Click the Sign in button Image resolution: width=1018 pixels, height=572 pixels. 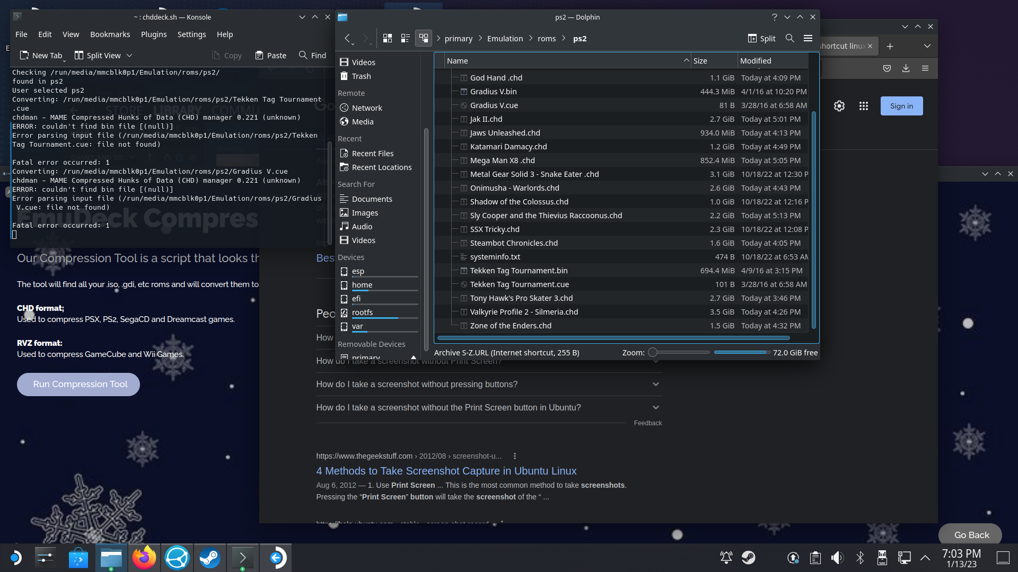coord(901,105)
